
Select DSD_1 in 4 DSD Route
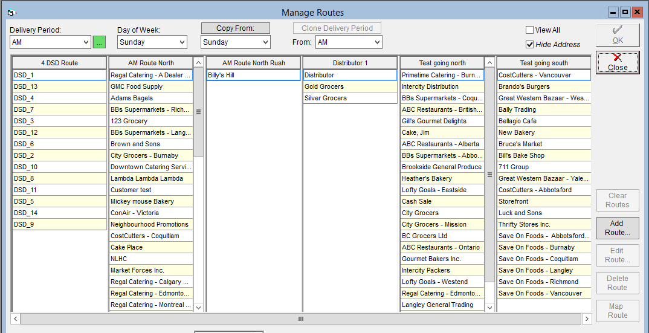pos(60,75)
